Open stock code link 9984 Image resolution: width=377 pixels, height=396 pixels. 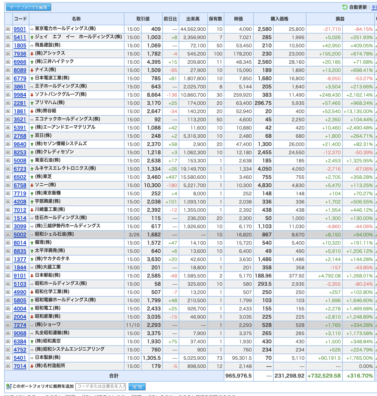20,95
